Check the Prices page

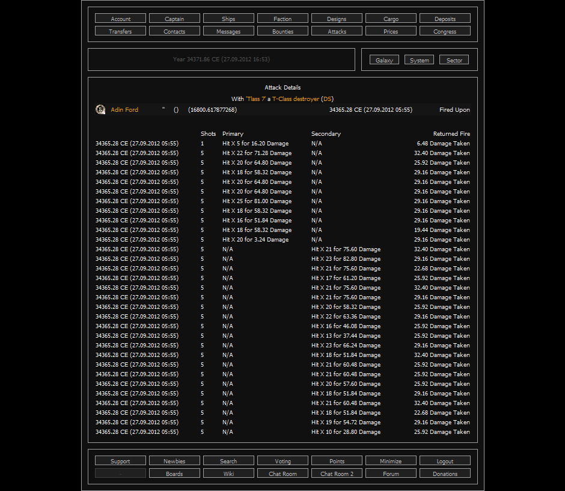coord(391,31)
